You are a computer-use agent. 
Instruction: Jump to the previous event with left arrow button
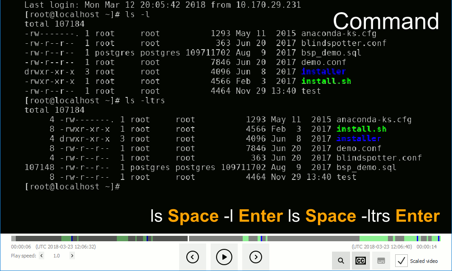click(193, 257)
